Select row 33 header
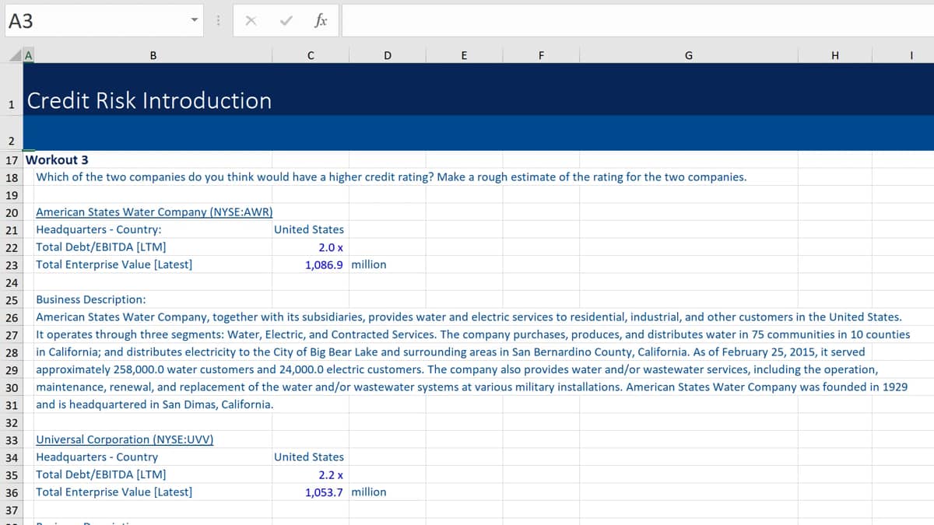 [12, 439]
